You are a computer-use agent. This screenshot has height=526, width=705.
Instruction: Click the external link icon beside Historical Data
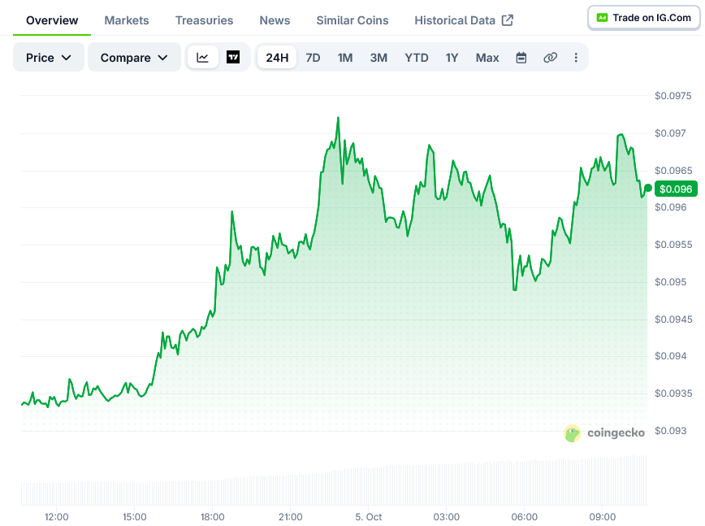pos(507,20)
